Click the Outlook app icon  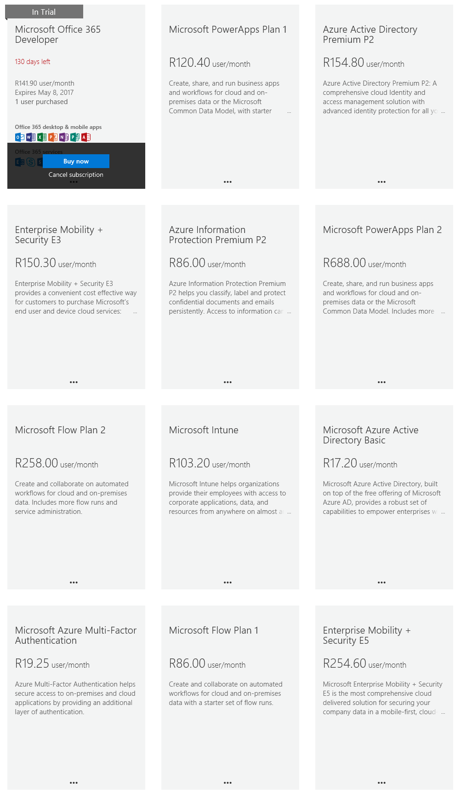pos(19,137)
